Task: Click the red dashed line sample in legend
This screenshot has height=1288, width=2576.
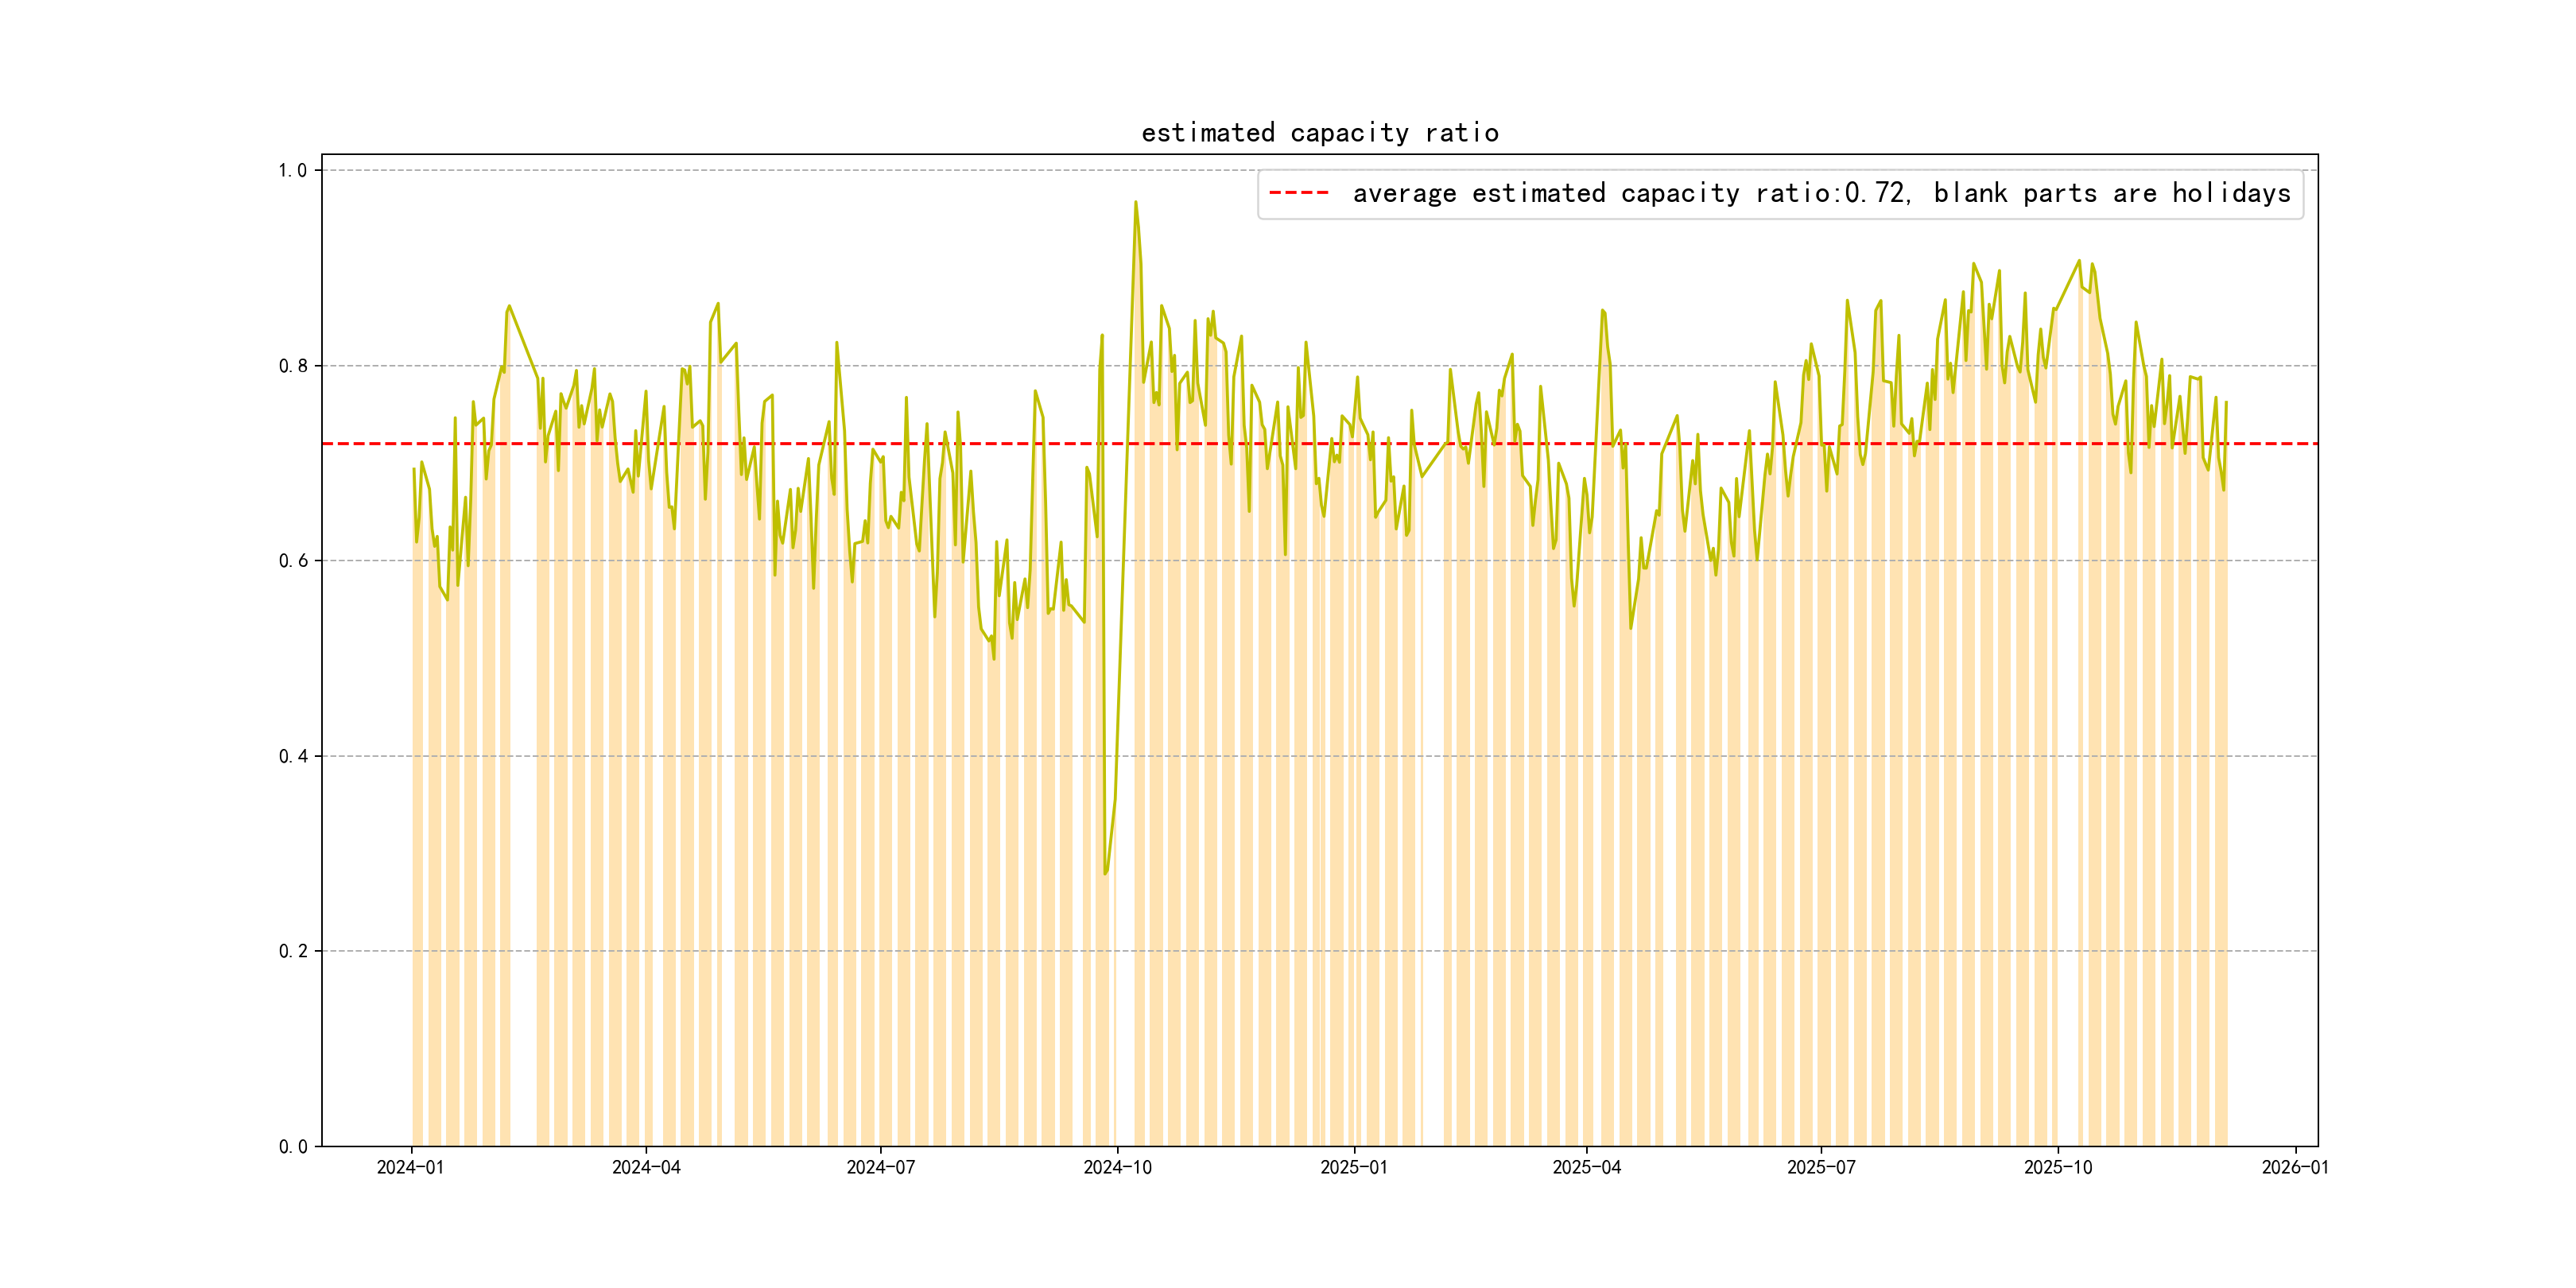Action: click(1298, 193)
